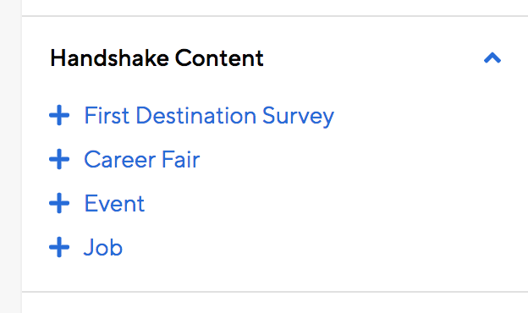
Task: Click the Handshake Content heading text
Action: click(157, 58)
